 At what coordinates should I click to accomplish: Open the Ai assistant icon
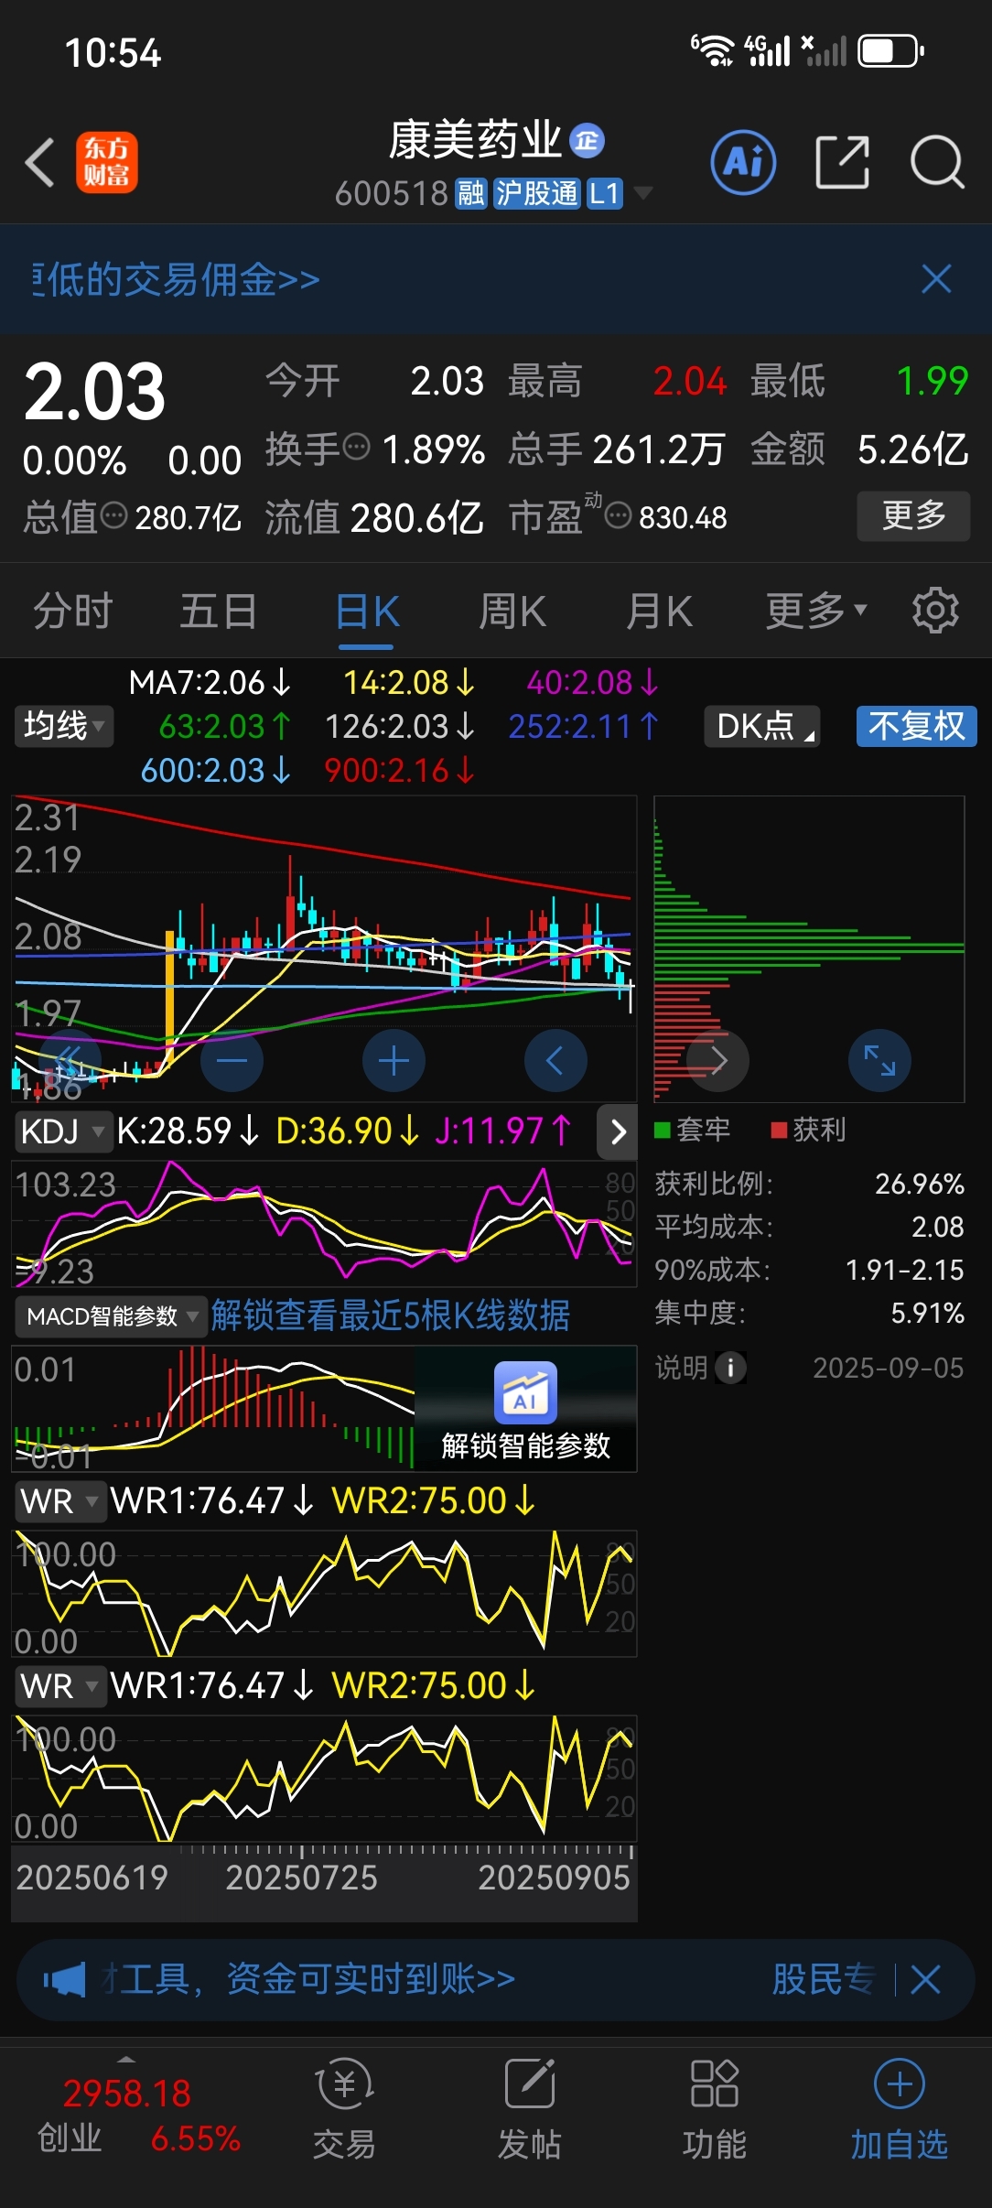743,163
